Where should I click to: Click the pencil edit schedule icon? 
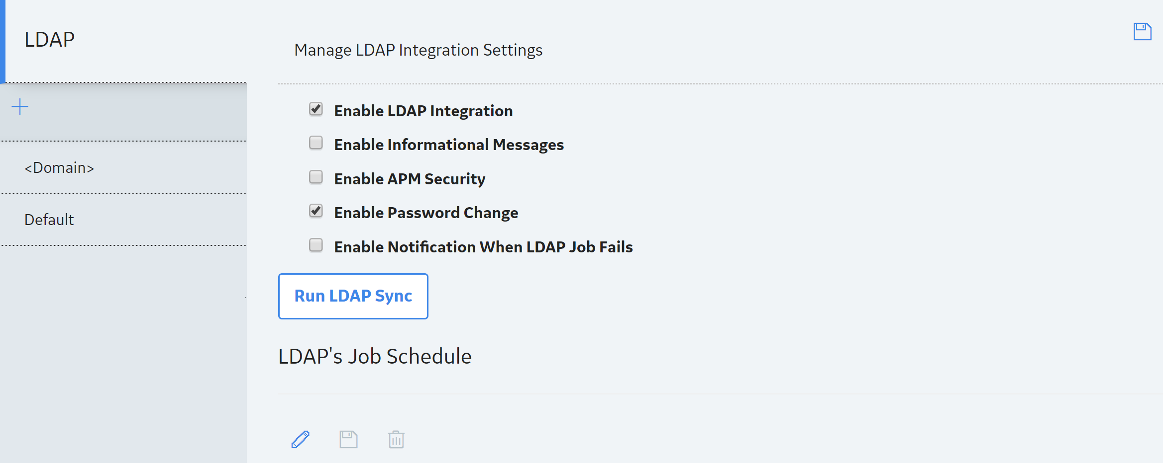point(301,439)
